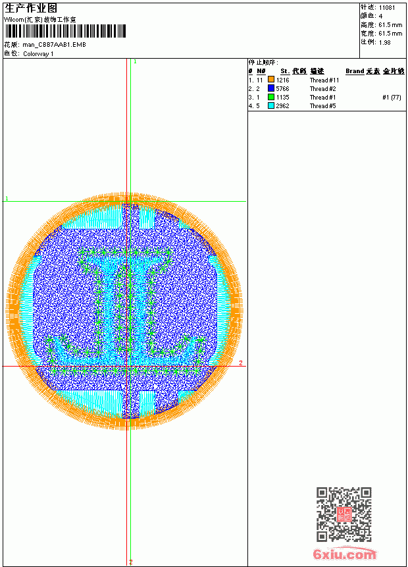The width and height of the screenshot is (408, 567).
Task: Click the barcode under the studio name
Action: point(65,31)
